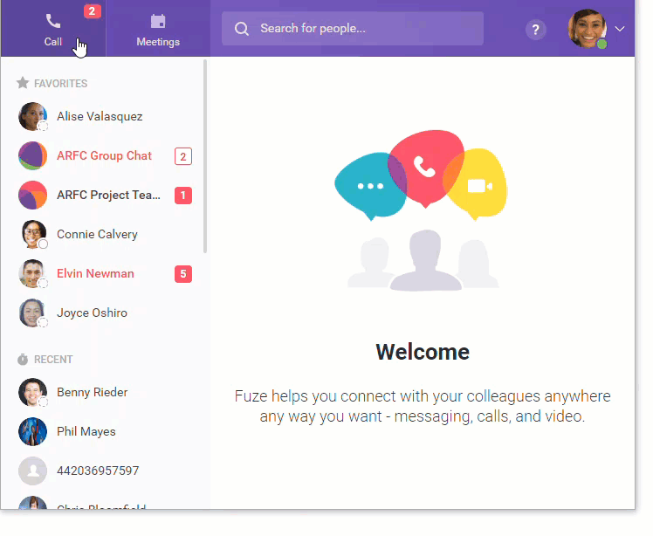The image size is (653, 536).
Task: Click the magnifying glass search icon
Action: pyautogui.click(x=241, y=29)
